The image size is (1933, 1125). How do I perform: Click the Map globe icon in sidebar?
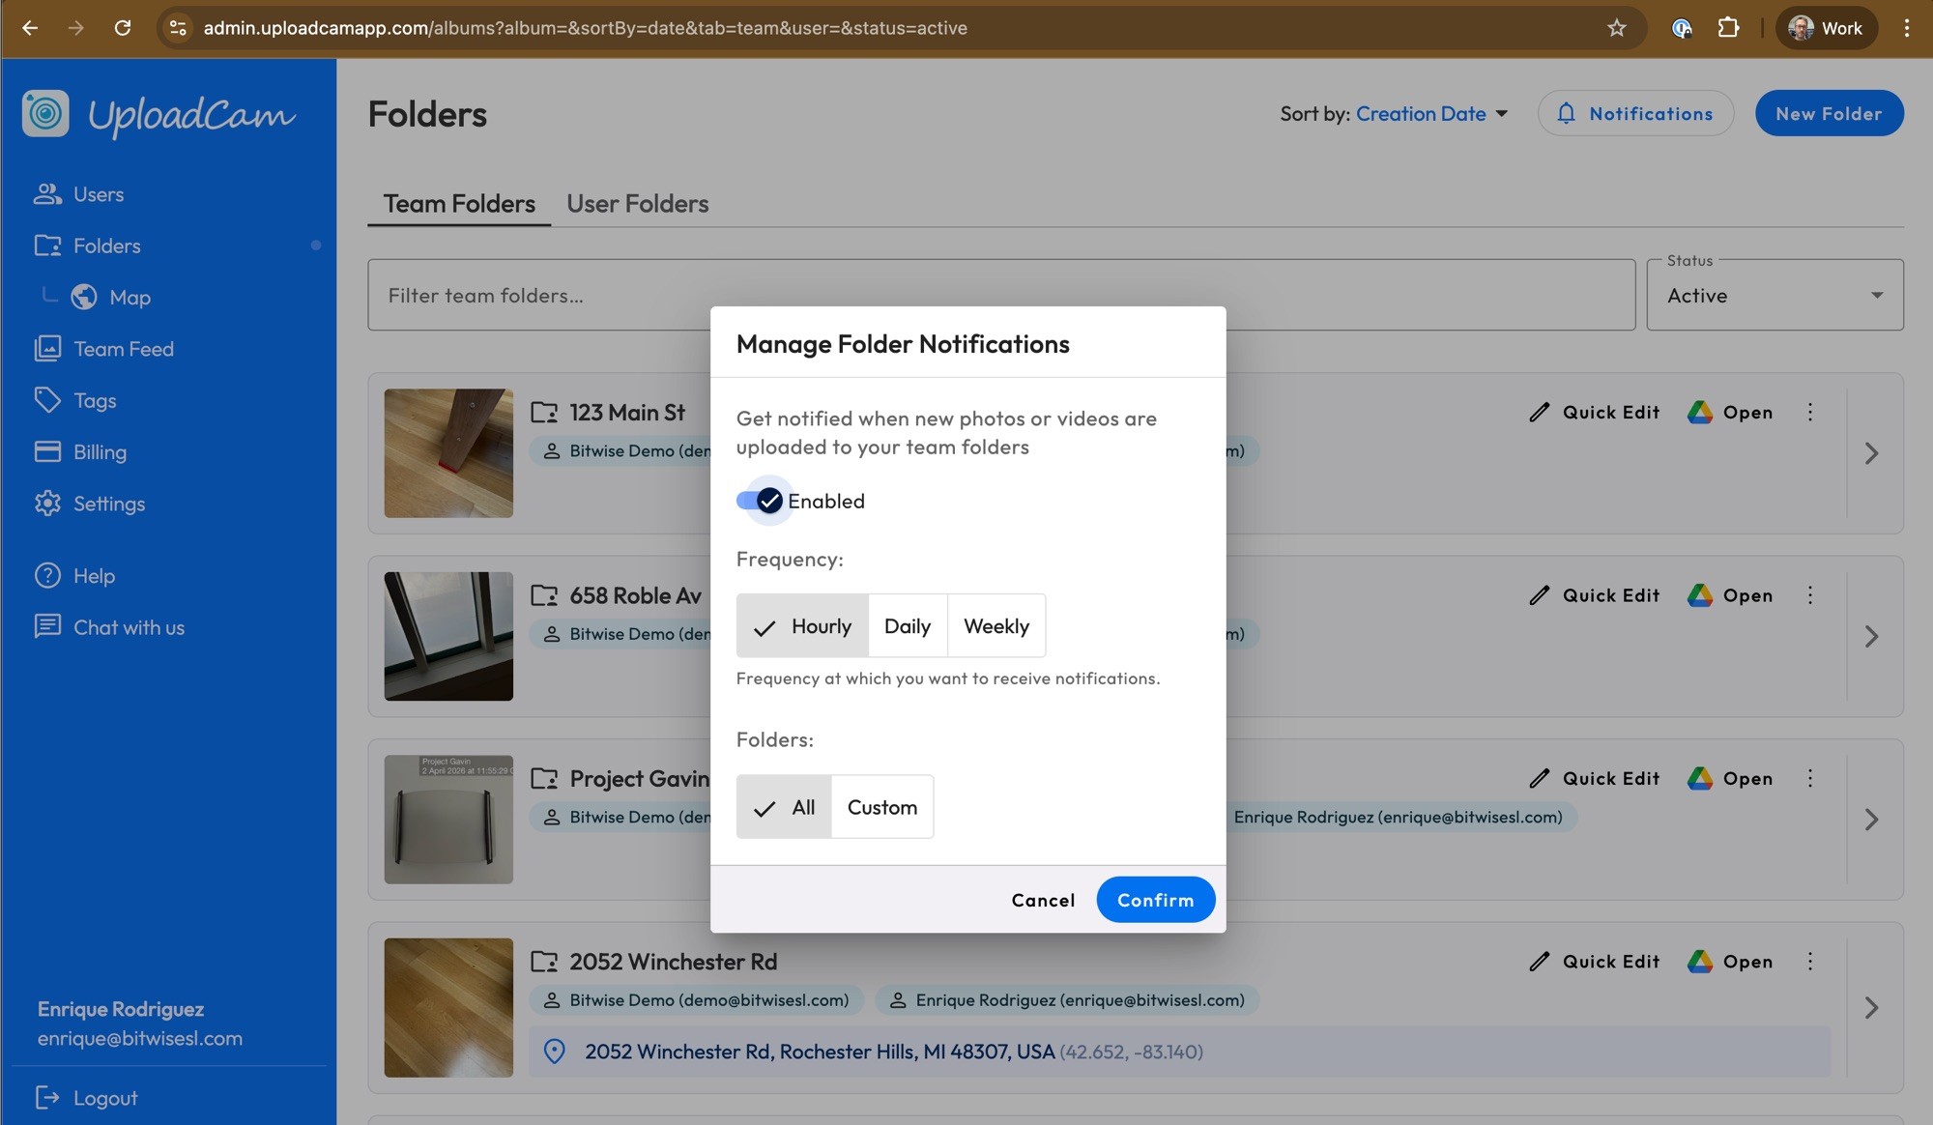pos(84,297)
